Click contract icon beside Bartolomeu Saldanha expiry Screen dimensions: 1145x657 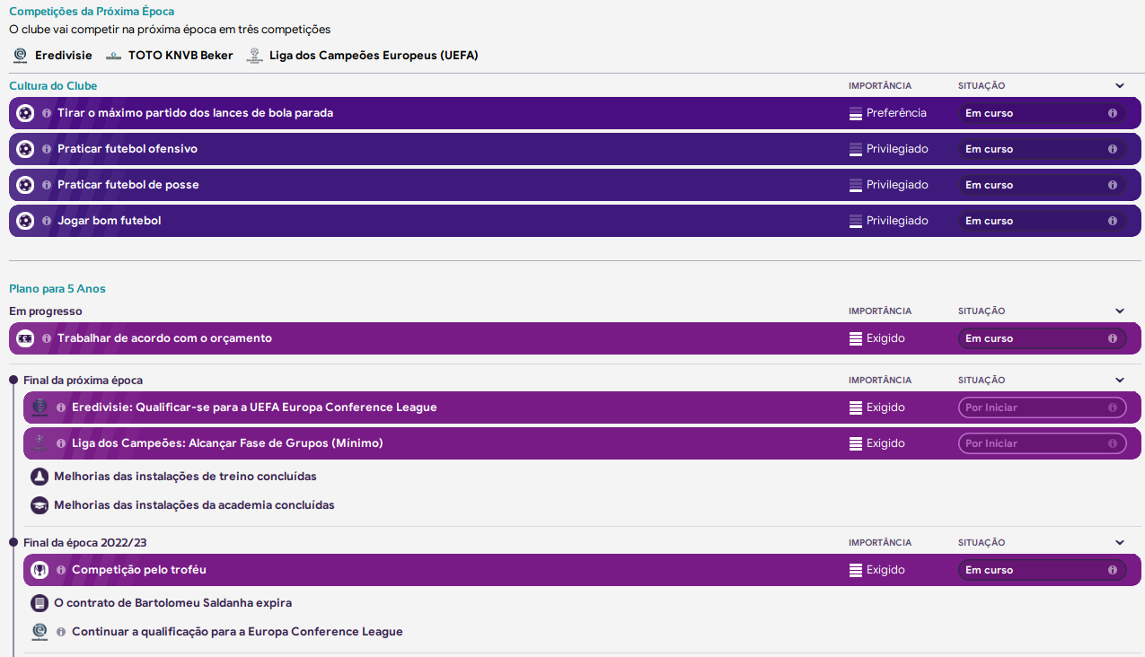(40, 603)
